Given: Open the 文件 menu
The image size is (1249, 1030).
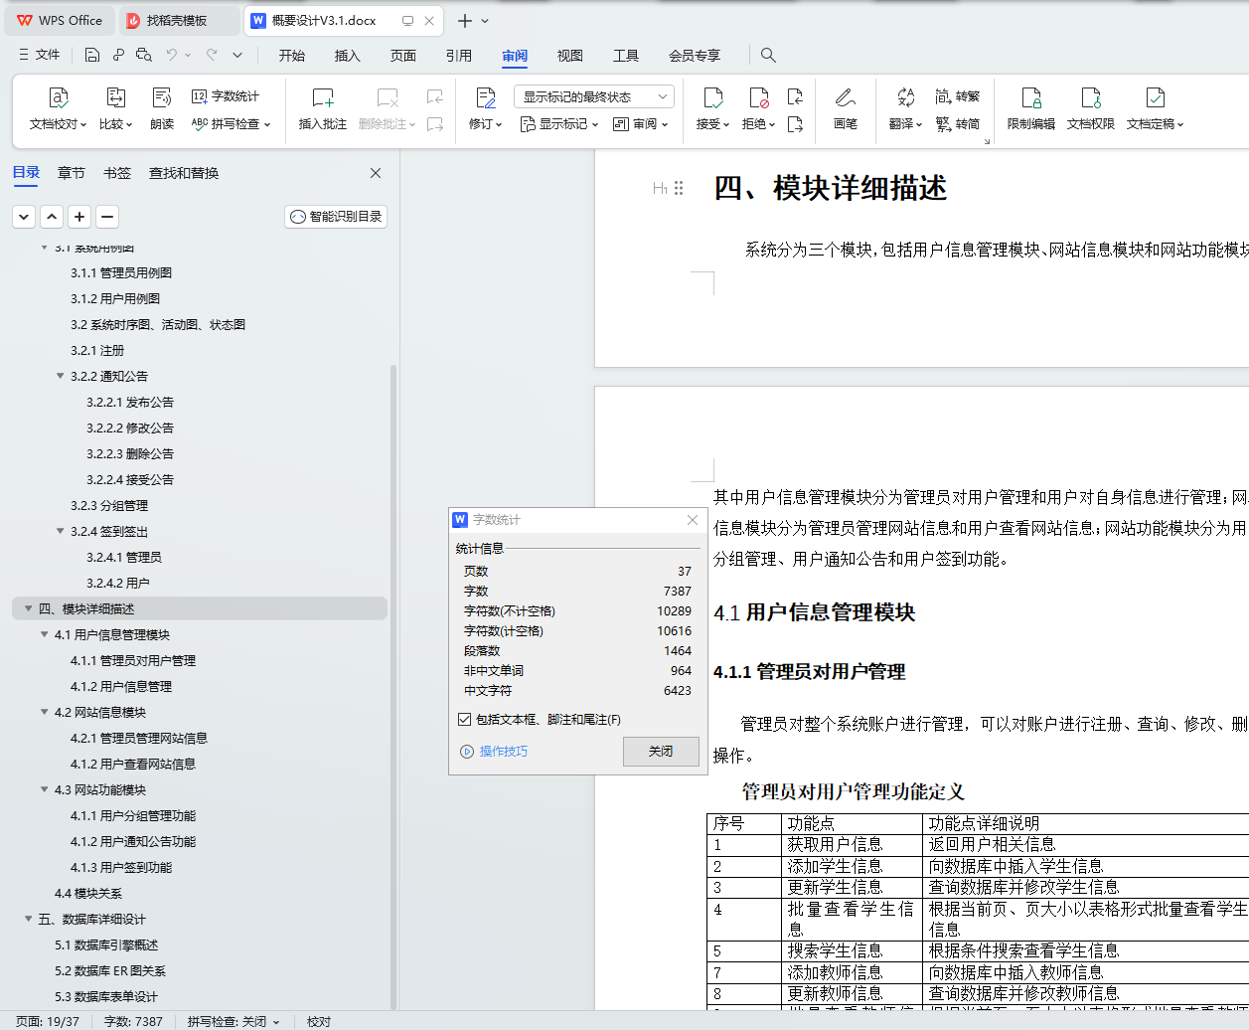Looking at the screenshot, I should click(x=40, y=55).
